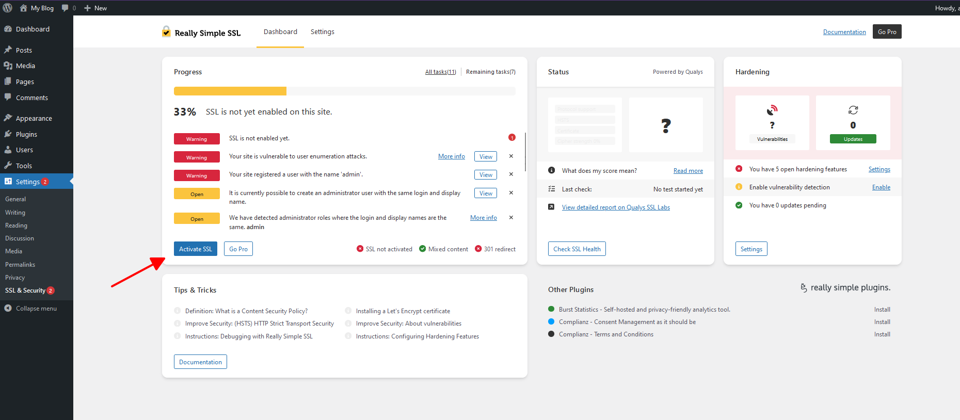Install Burst Statistics plugin

(x=882, y=310)
